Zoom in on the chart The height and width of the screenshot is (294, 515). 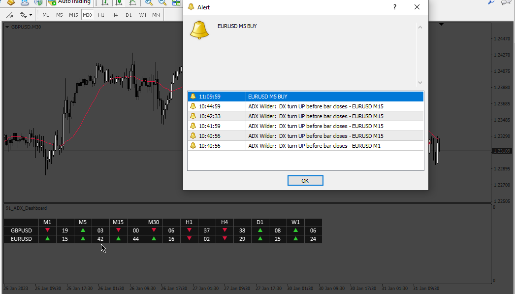[149, 2]
